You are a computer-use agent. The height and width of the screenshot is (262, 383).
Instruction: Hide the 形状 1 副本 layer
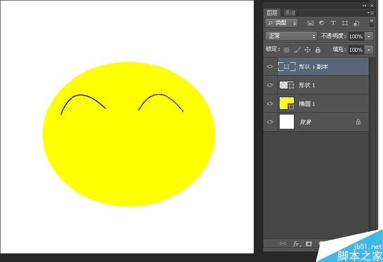[270, 67]
